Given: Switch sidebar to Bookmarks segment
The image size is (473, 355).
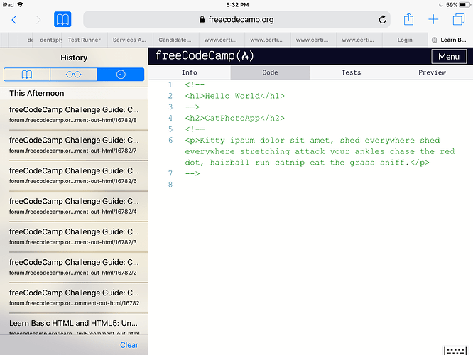Looking at the screenshot, I should pos(27,75).
